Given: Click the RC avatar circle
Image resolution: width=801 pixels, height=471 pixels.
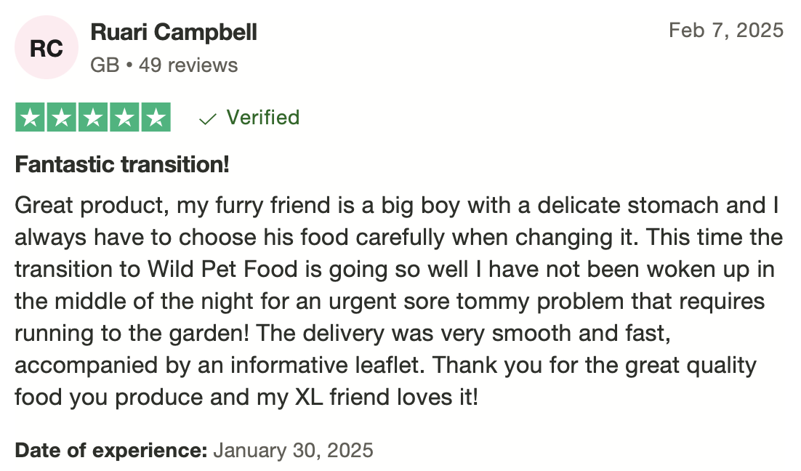Looking at the screenshot, I should coord(47,47).
